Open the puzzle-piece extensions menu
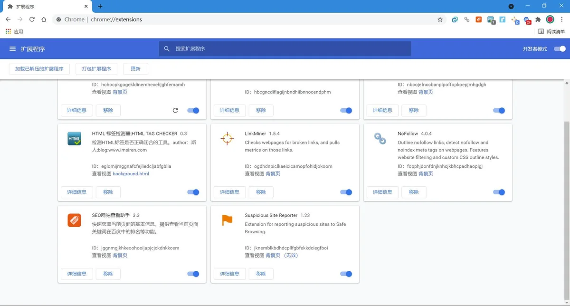The image size is (570, 306). 538,19
